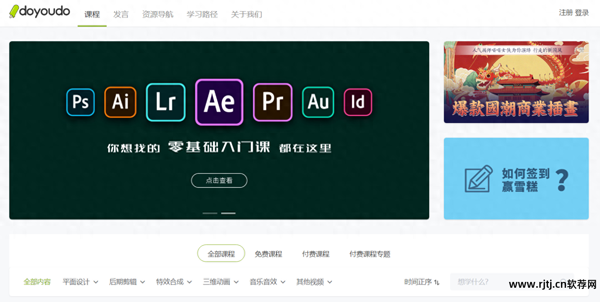600x302 pixels.
Task: Expand the 后期剪辑 dropdown
Action: click(127, 282)
